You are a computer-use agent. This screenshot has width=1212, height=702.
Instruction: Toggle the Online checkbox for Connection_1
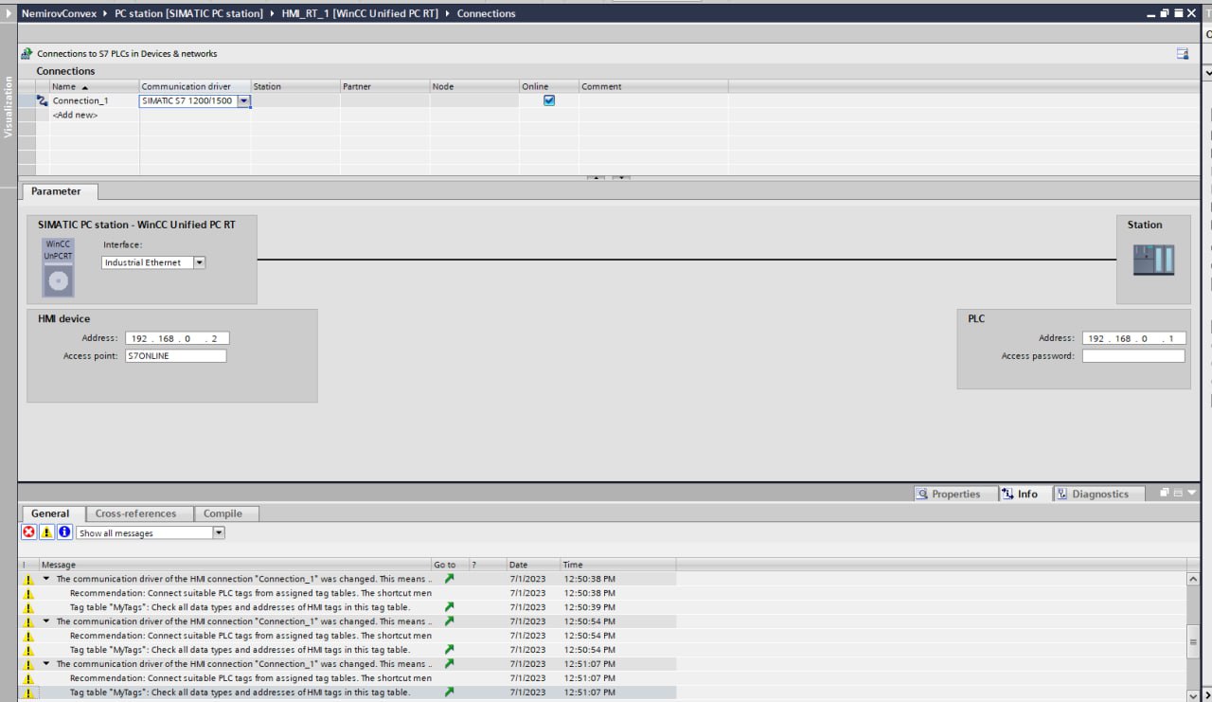[549, 100]
